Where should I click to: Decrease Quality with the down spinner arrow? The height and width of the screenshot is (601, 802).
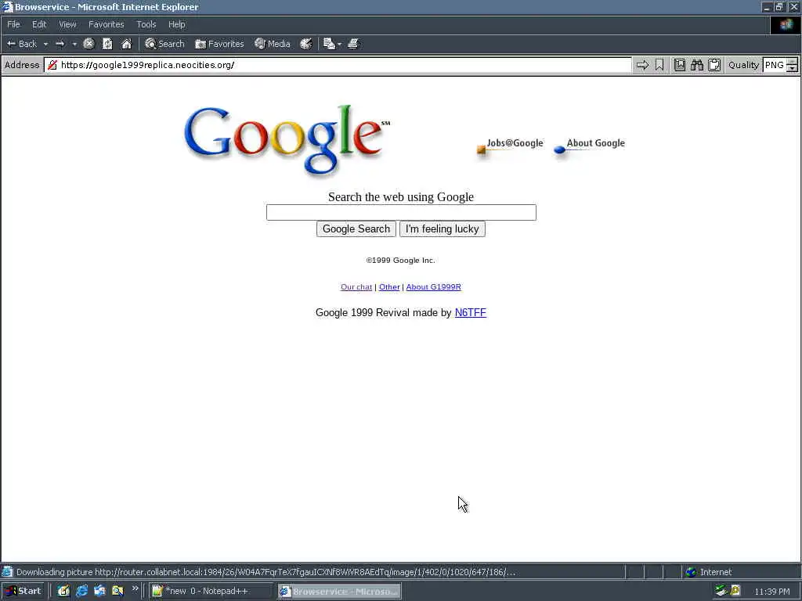pyautogui.click(x=793, y=68)
